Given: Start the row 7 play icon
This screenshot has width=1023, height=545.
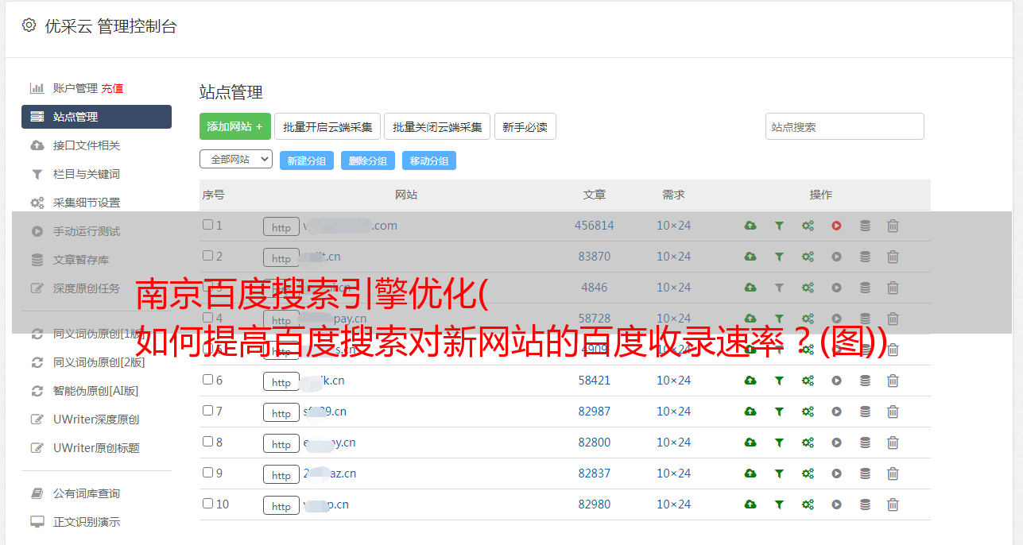Looking at the screenshot, I should [x=836, y=412].
